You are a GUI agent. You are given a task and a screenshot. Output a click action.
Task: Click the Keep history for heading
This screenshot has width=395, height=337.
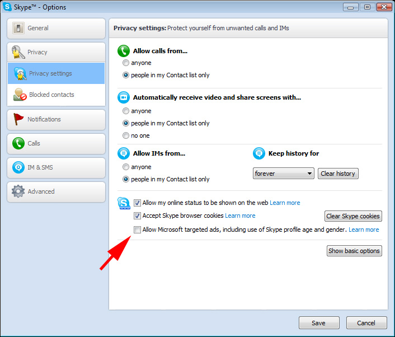point(294,153)
